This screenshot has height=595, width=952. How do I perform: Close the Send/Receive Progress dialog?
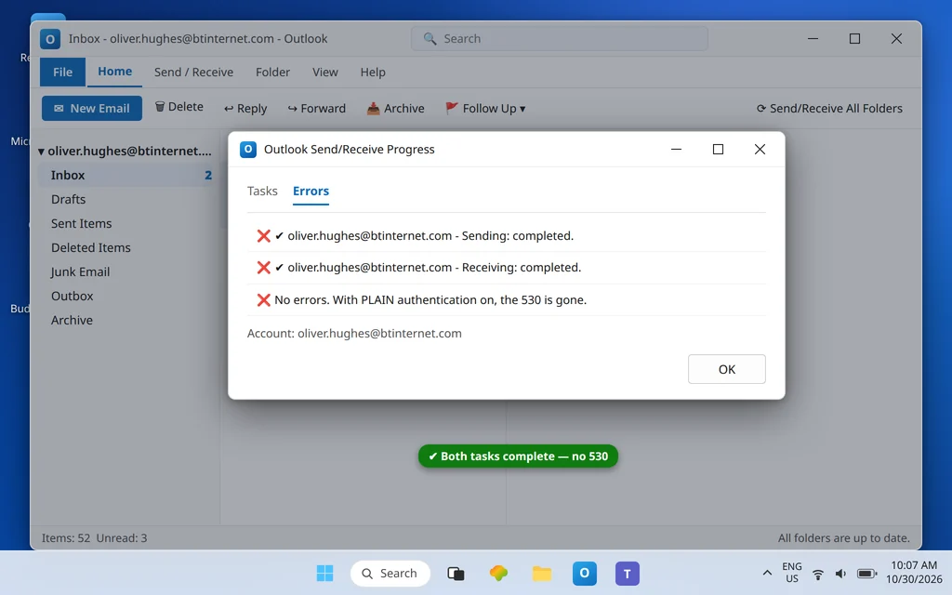pos(760,150)
